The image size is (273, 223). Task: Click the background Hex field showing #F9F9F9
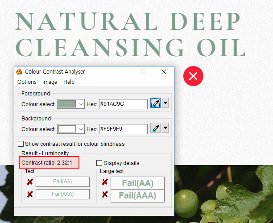click(x=123, y=129)
